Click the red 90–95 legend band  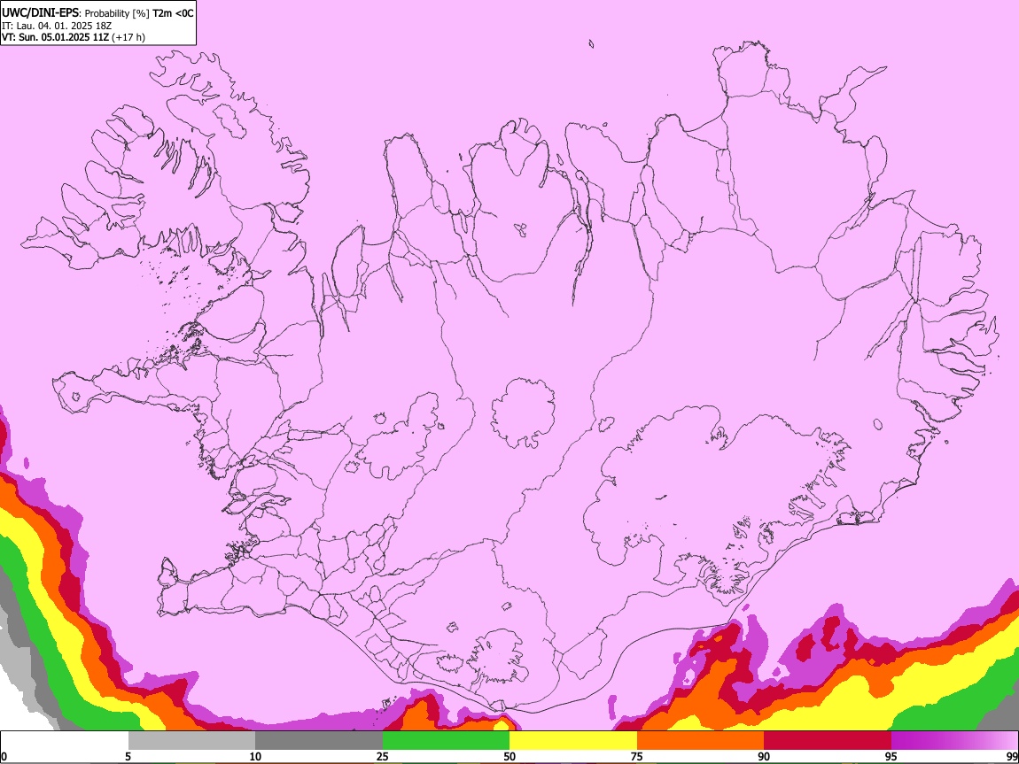pos(828,741)
